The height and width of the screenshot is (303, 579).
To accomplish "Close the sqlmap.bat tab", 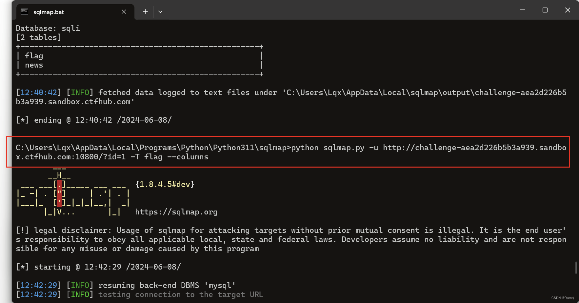I will (124, 12).
